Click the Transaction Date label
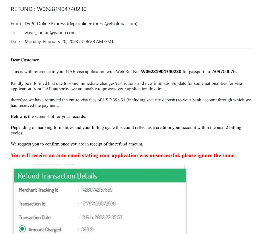 35,218
